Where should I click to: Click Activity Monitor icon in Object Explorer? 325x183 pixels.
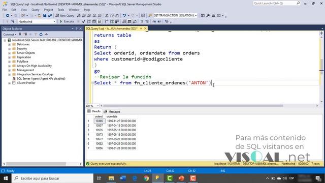pyautogui.click(x=46, y=35)
